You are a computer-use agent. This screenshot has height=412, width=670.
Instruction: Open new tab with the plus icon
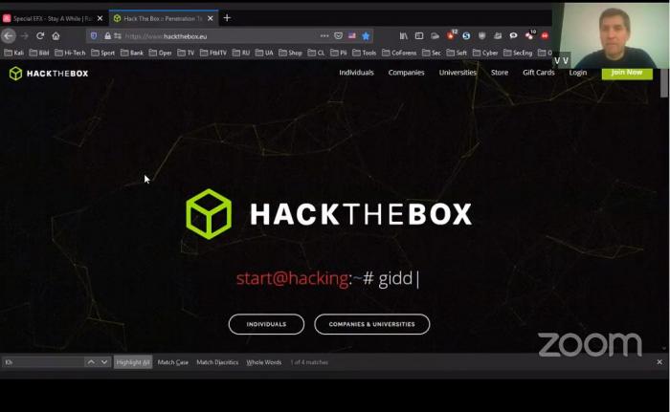click(x=227, y=17)
